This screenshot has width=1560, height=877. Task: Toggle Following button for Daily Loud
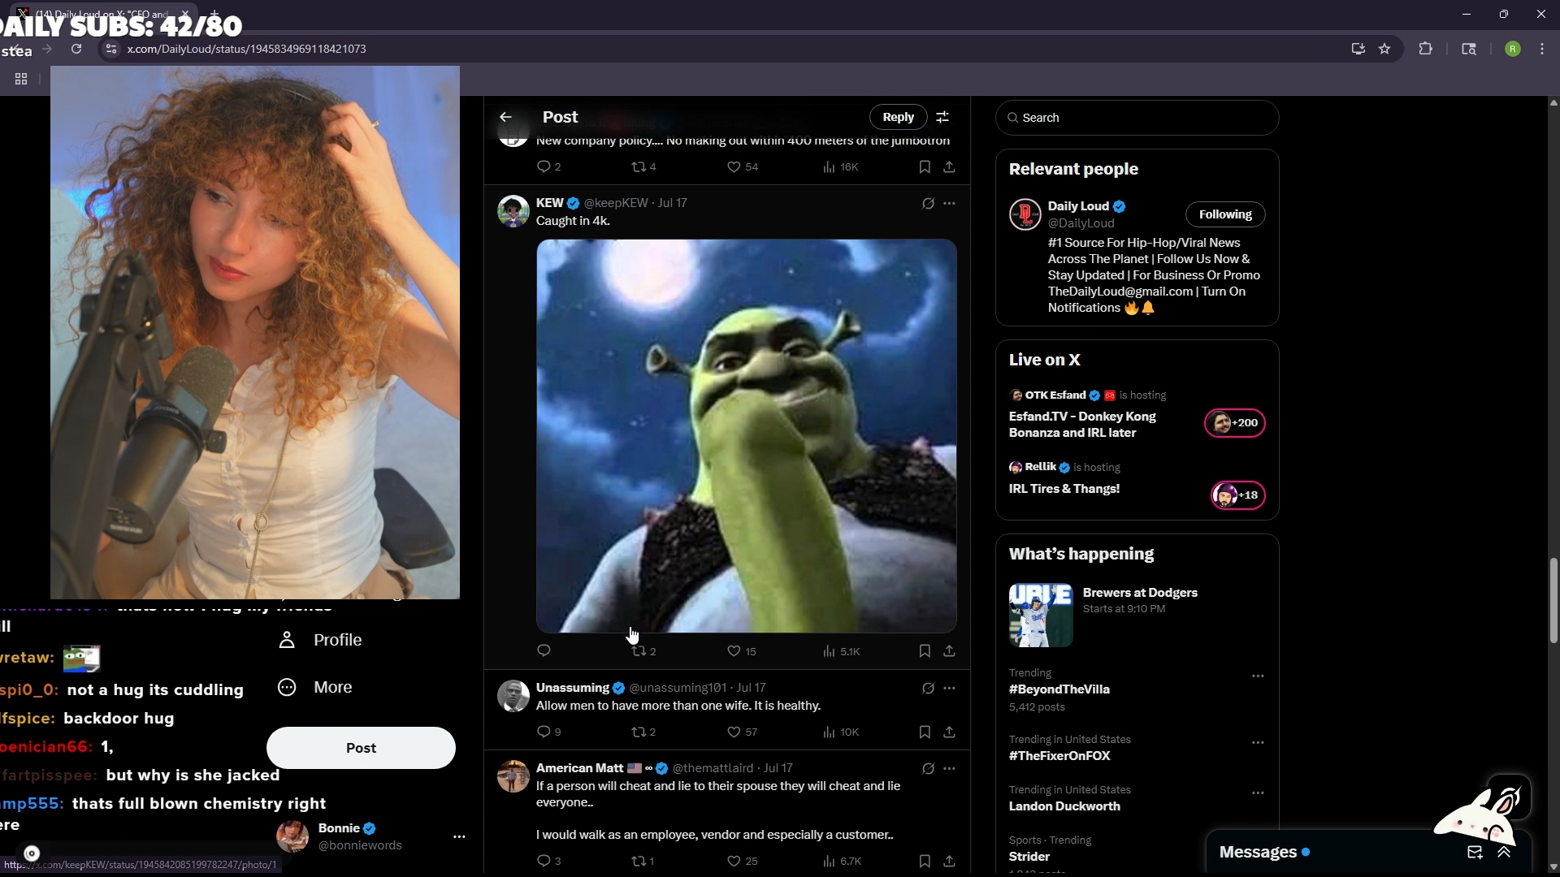[1225, 214]
